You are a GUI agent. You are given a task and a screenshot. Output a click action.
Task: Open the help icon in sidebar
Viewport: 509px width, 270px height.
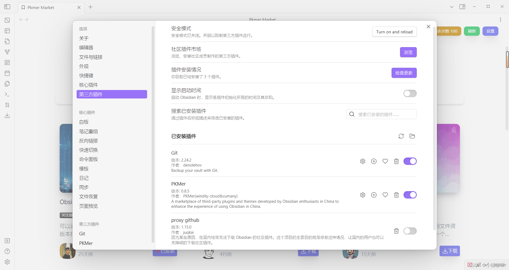pos(7,251)
